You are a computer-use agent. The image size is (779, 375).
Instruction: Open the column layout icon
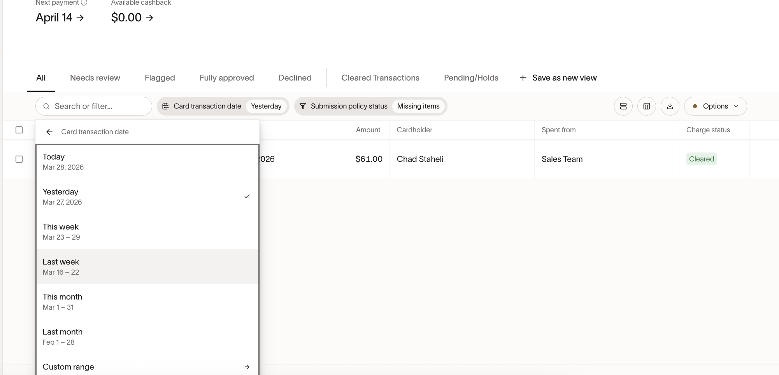(x=646, y=106)
